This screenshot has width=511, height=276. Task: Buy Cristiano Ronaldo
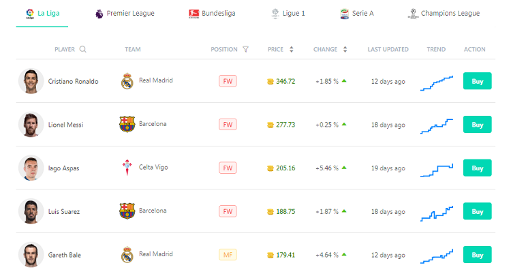click(x=477, y=81)
